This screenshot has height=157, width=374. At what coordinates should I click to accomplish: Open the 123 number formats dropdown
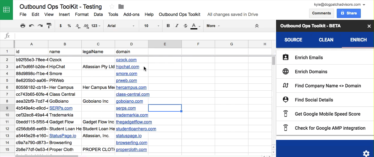[96, 26]
